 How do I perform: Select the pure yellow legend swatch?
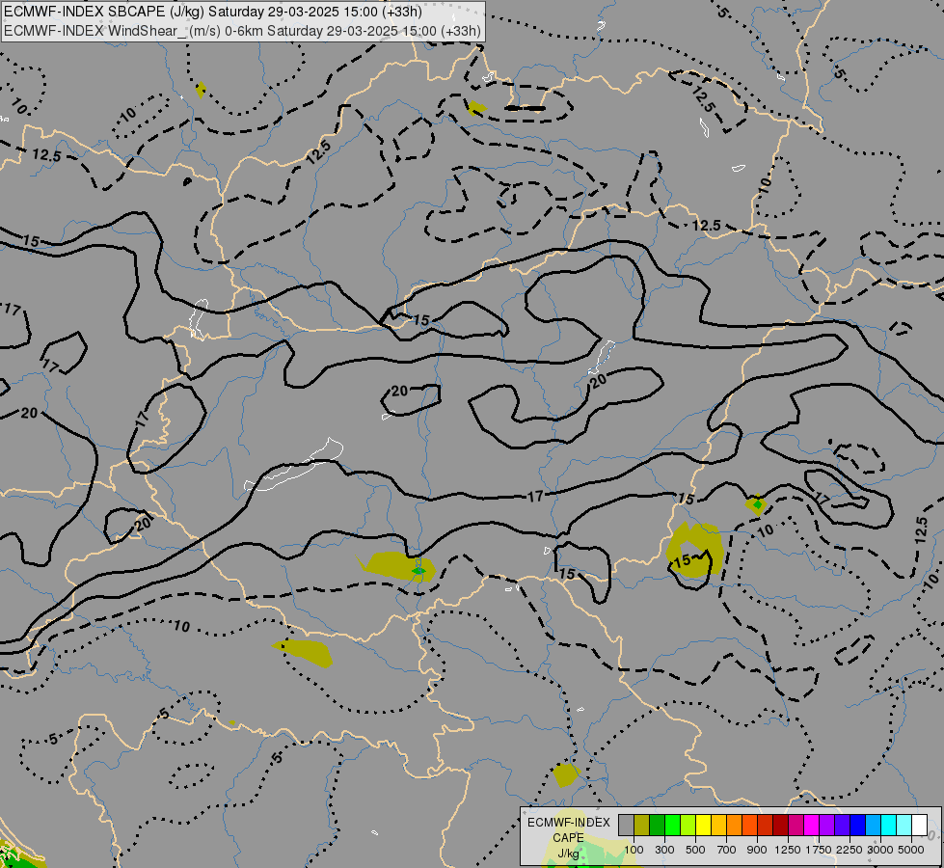pos(703,826)
